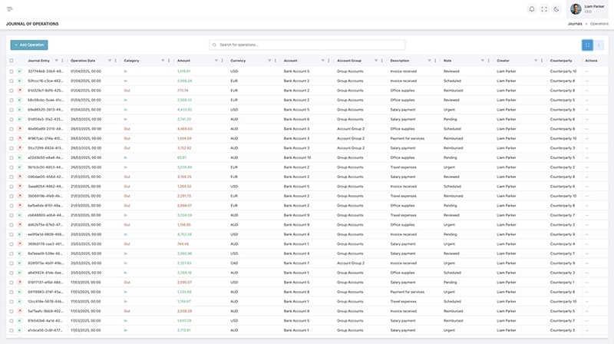Open the table options three-dot button

599,45
